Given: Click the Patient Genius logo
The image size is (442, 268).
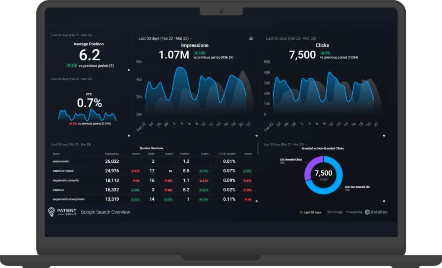Looking at the screenshot, I should pos(62,212).
